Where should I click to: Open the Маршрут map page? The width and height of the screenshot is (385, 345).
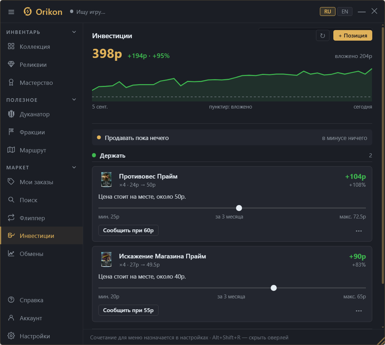(x=41, y=150)
